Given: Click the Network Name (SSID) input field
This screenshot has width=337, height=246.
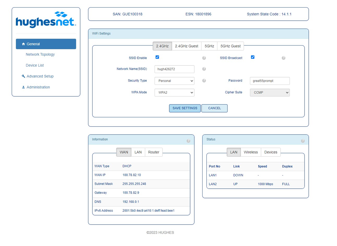Looking at the screenshot, I should click(x=174, y=69).
